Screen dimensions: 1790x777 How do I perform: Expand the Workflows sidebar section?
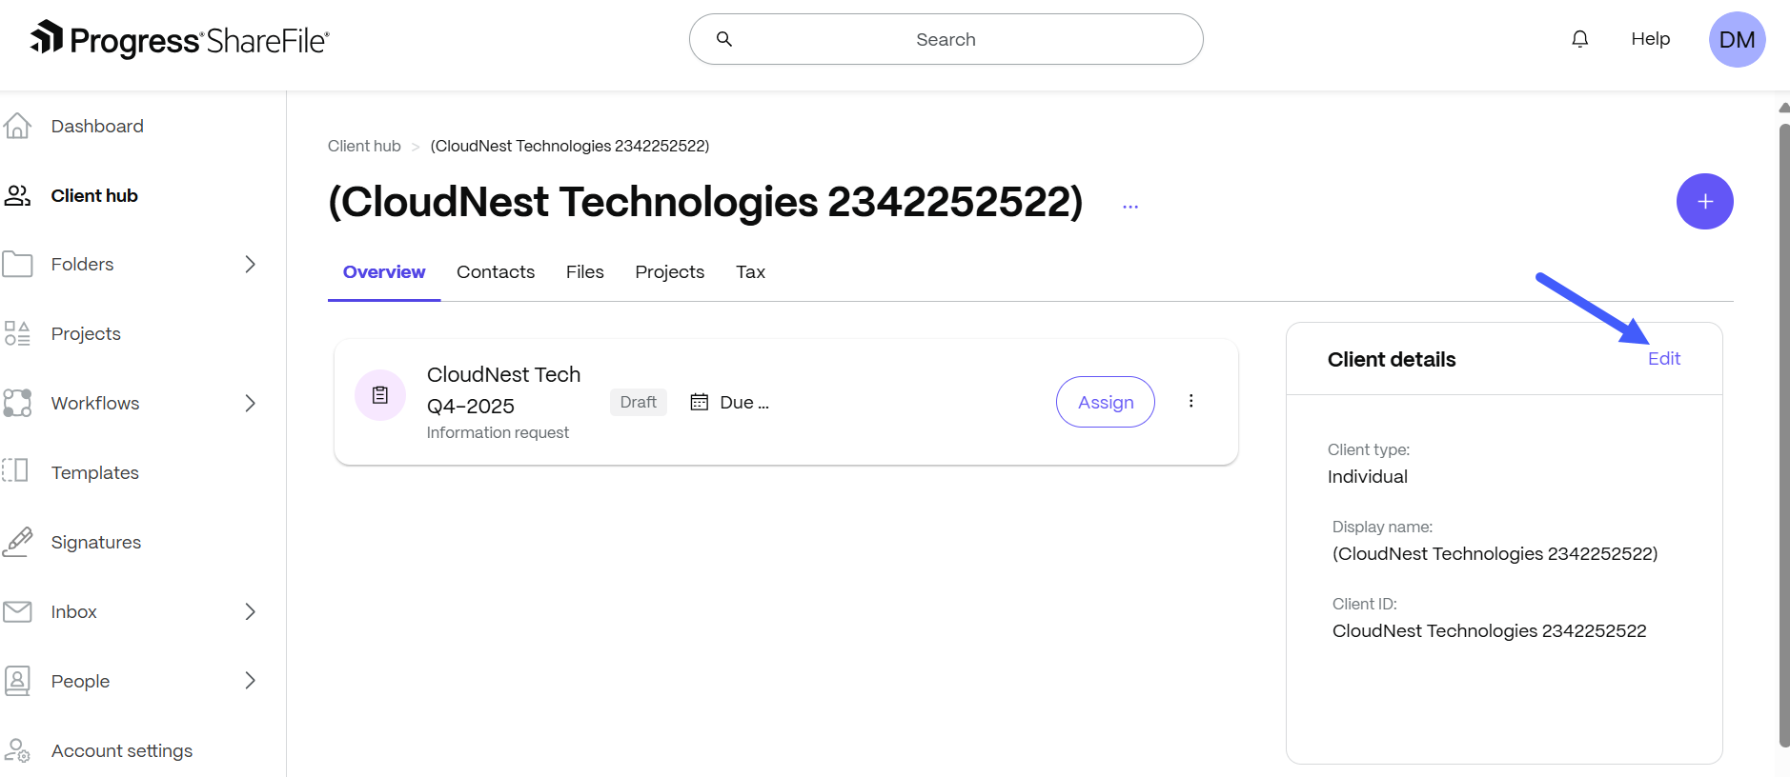250,403
